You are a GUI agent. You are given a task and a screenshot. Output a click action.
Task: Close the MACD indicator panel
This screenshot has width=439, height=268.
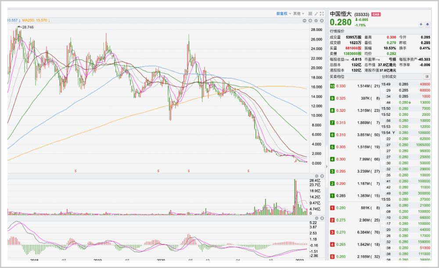click(322, 218)
